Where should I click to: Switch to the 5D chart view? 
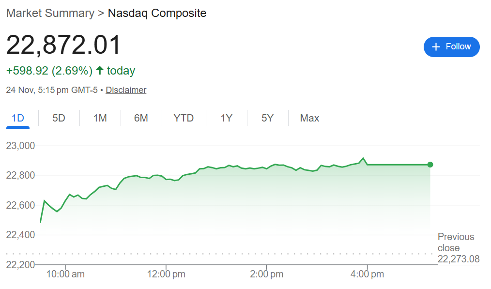point(59,118)
